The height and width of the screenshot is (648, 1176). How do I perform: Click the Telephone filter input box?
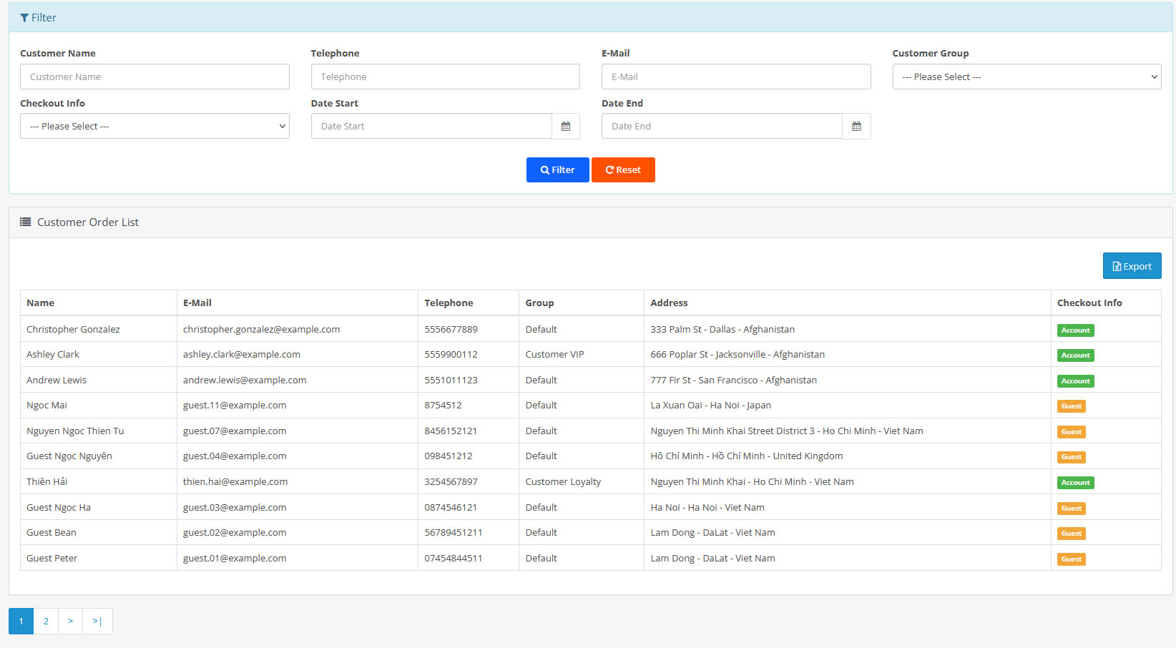[x=445, y=77]
